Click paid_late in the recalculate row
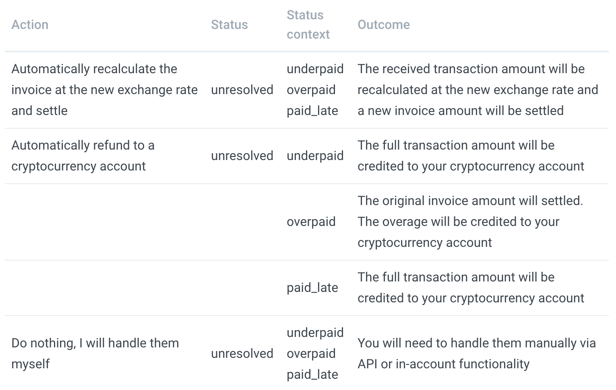The image size is (616, 390). tap(312, 111)
